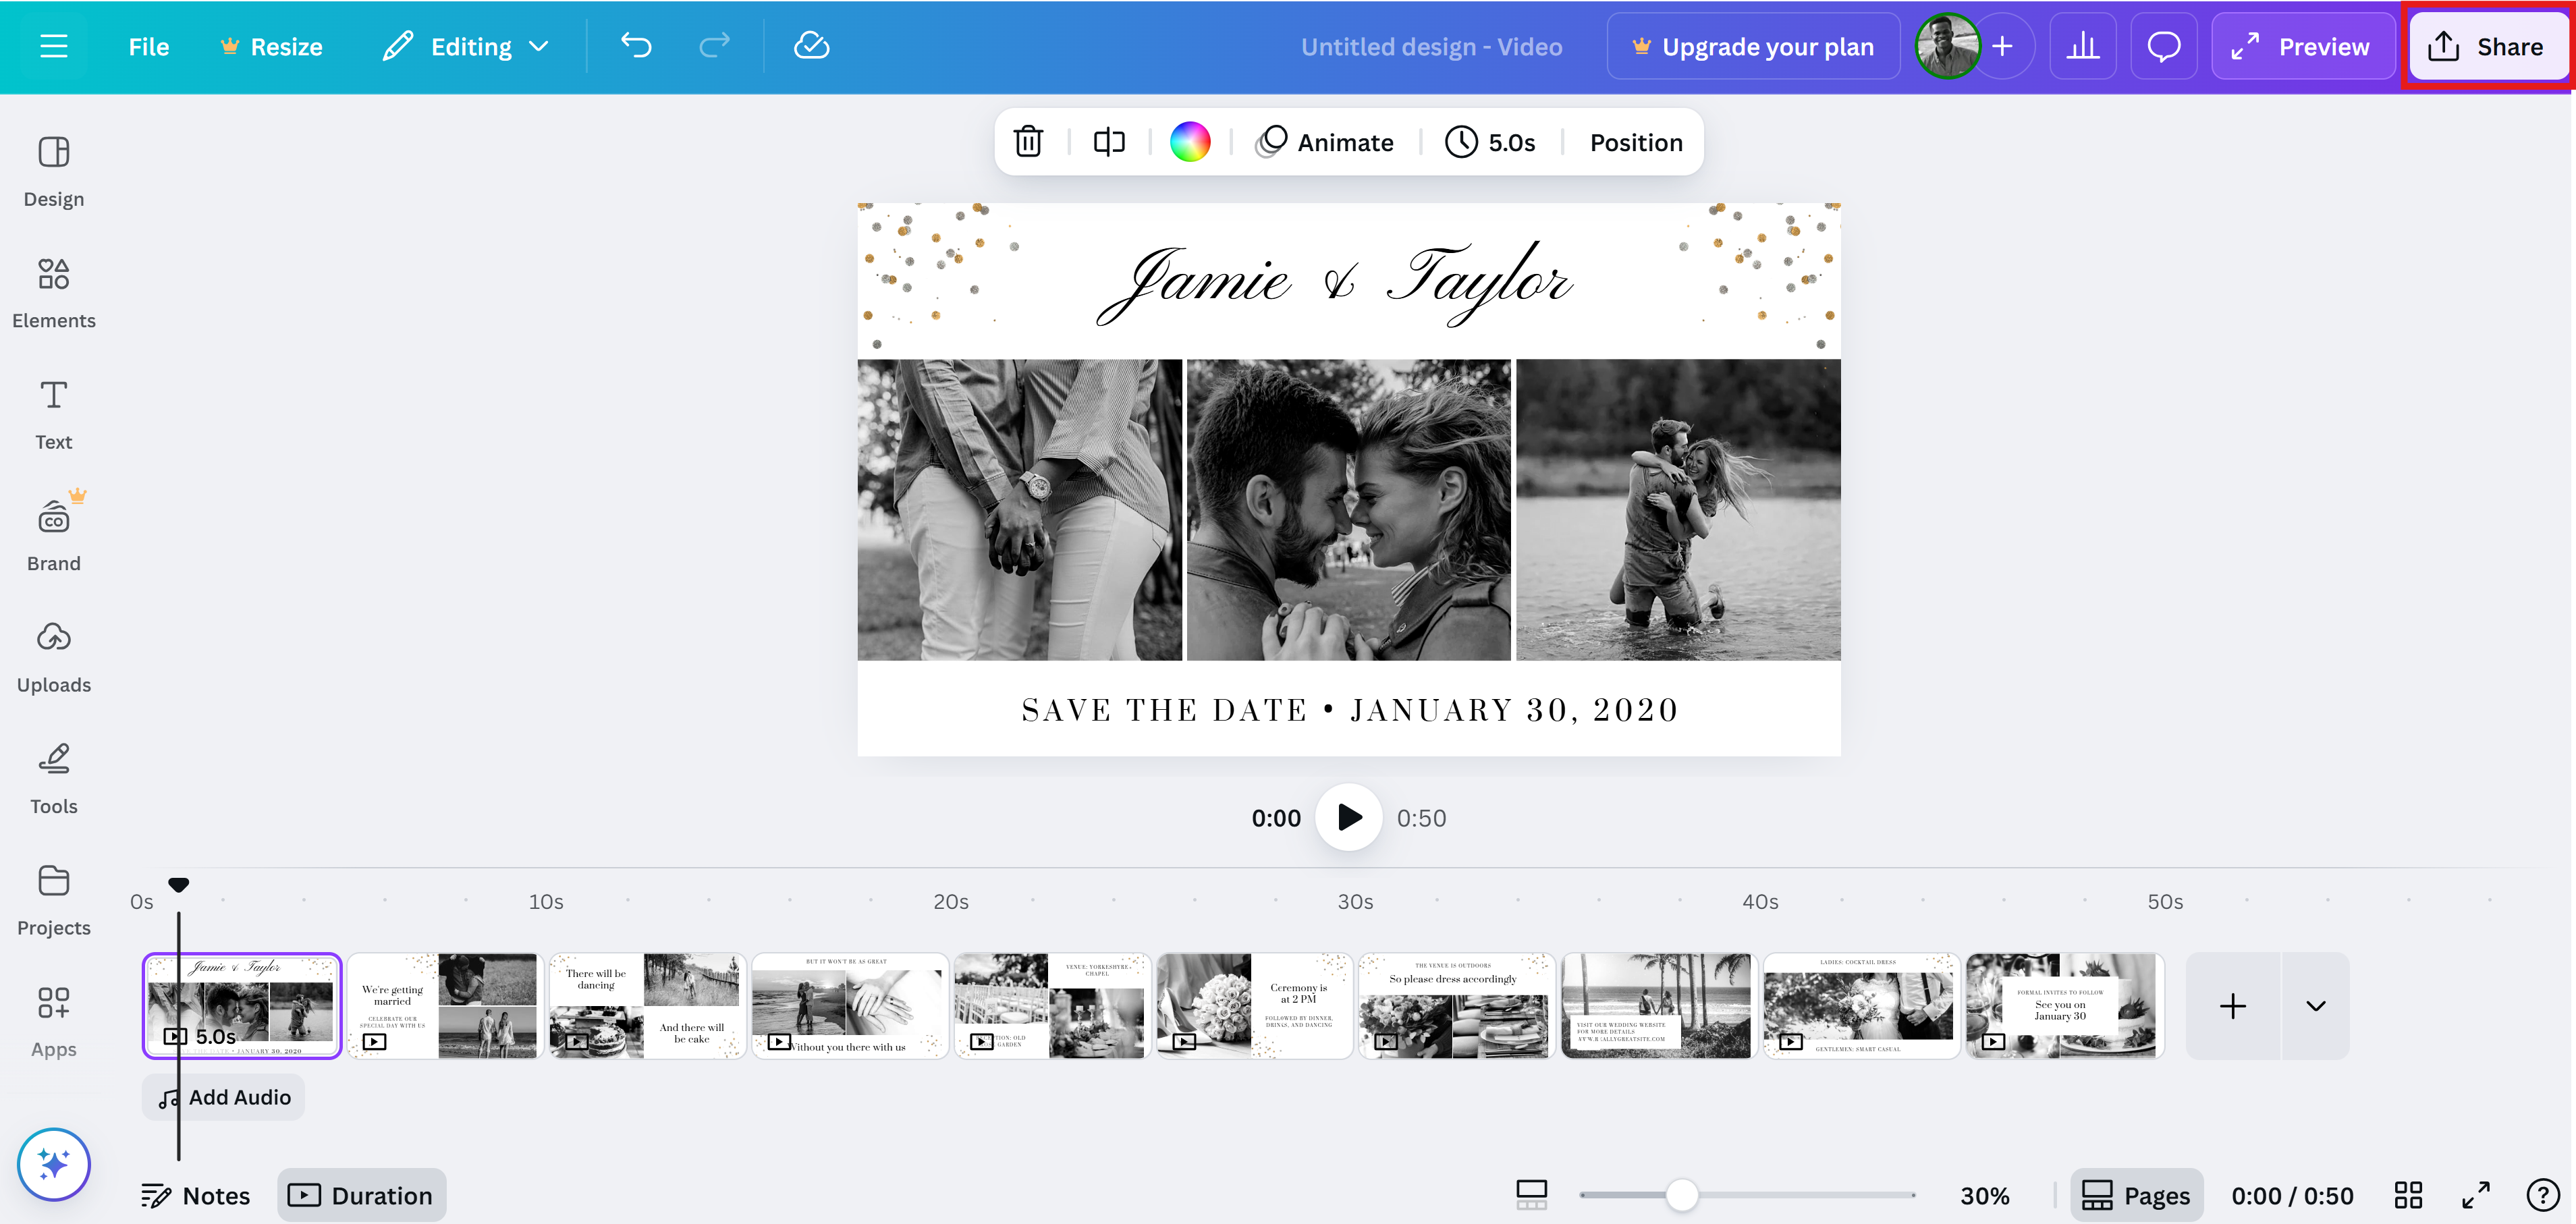Open the Projects panel
This screenshot has height=1224, width=2576.
click(53, 898)
